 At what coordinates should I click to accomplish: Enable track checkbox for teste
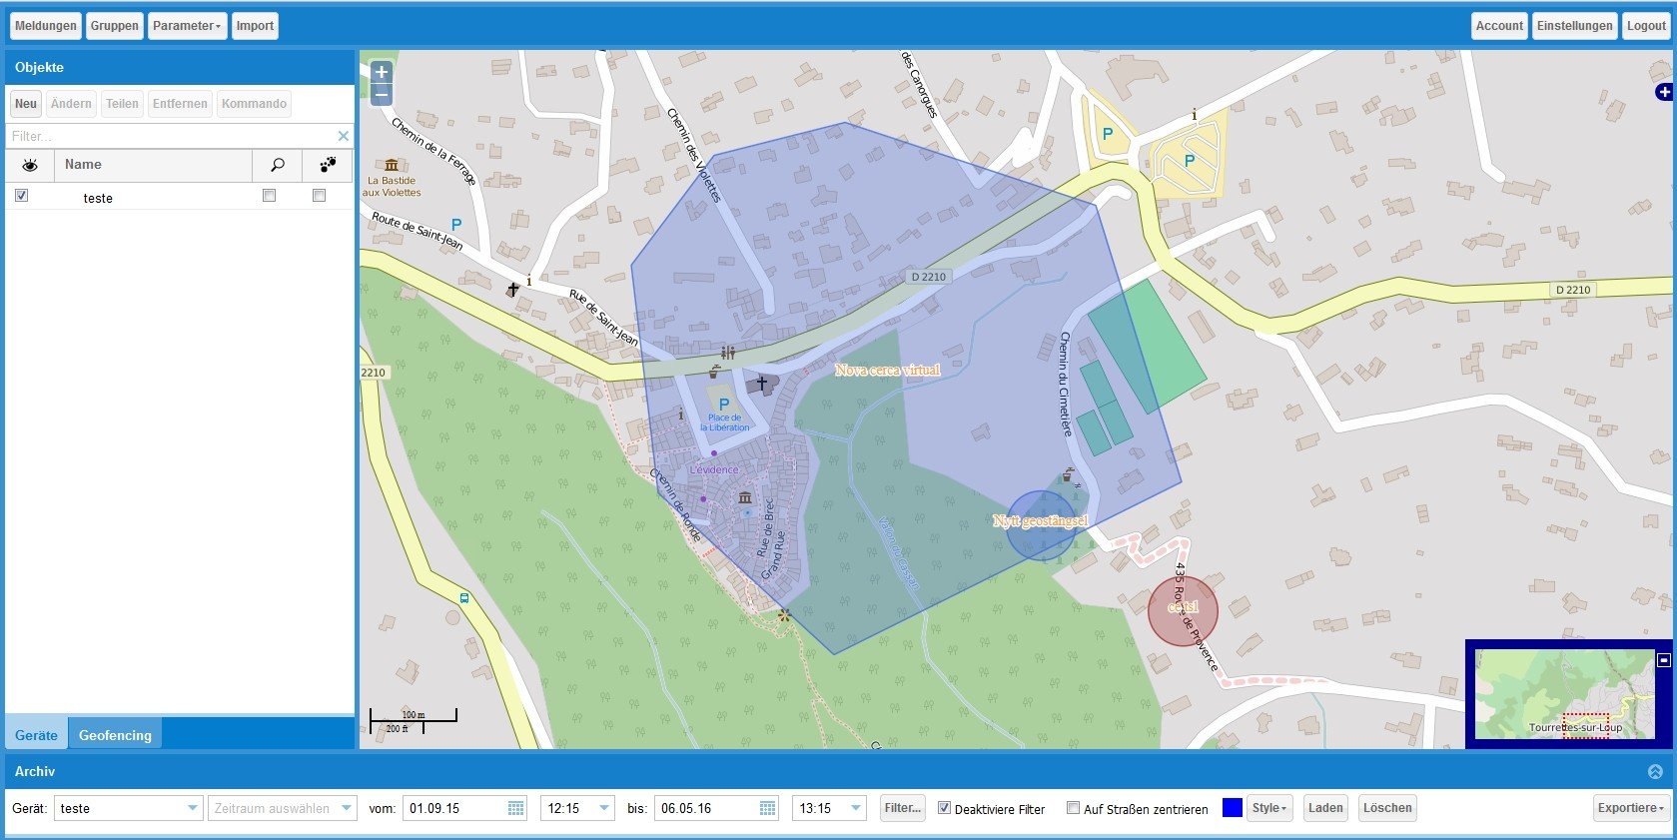(319, 196)
